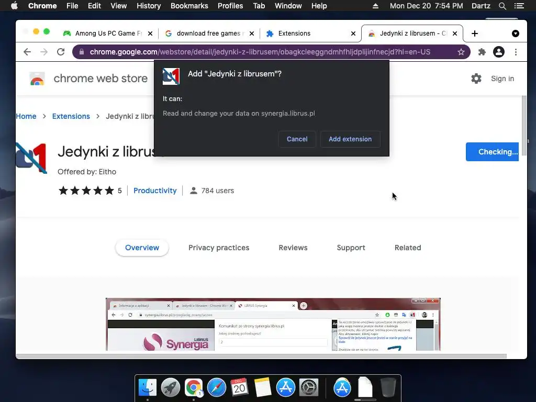Open the Reviews tab

293,248
